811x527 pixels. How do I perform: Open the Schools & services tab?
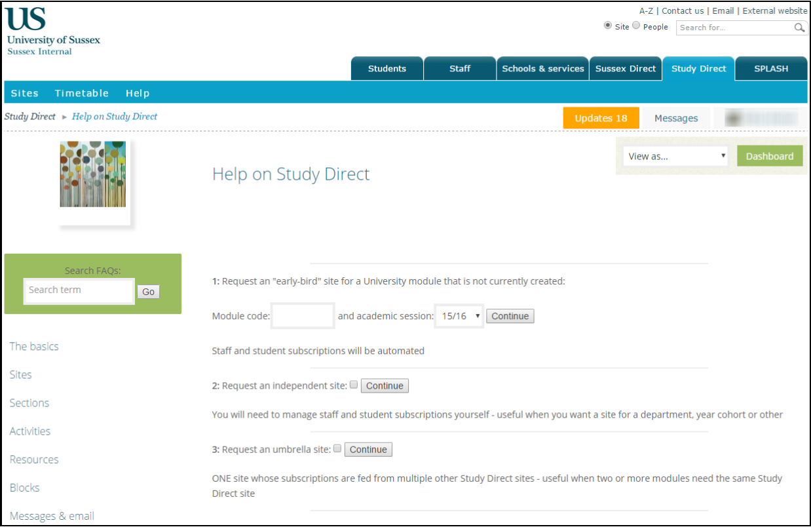(543, 69)
